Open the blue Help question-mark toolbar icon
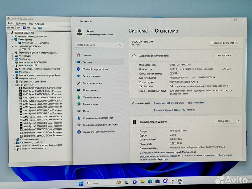252x189 pixels. [24, 28]
